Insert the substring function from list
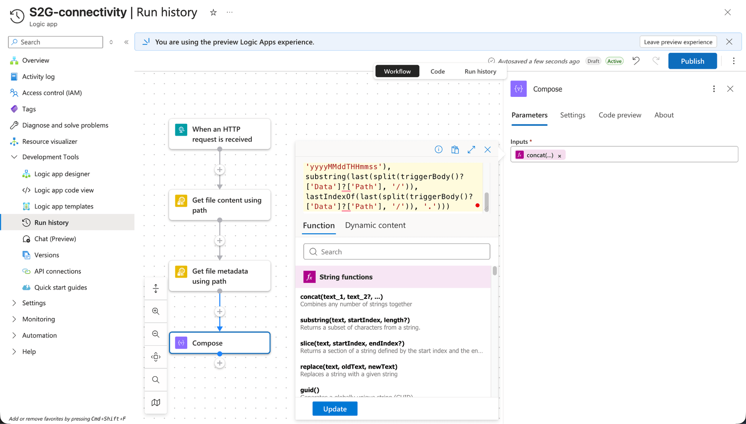Screen dimensions: 746x424 tap(394, 323)
